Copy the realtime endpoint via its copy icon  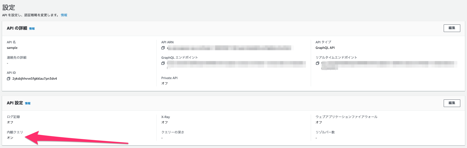(x=317, y=63)
